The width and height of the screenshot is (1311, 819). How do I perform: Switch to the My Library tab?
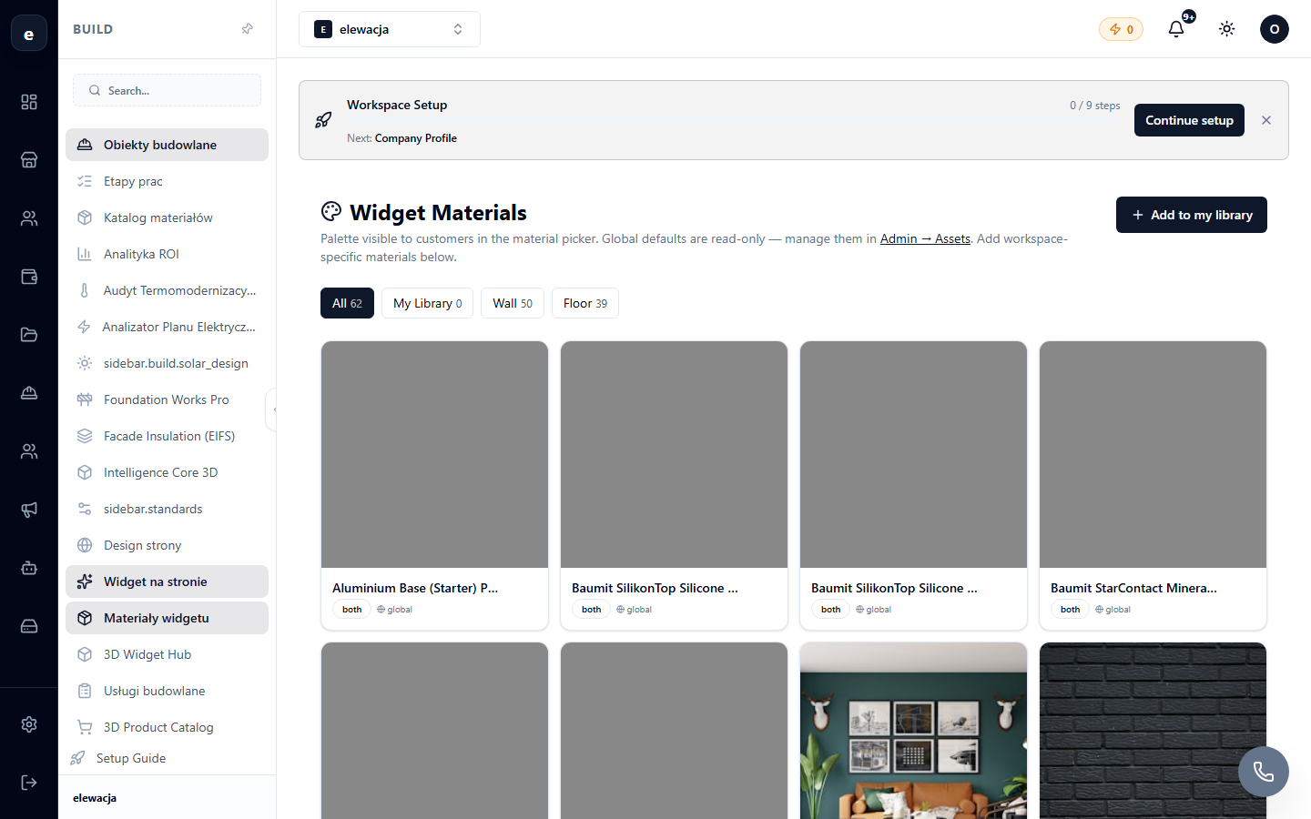(427, 303)
